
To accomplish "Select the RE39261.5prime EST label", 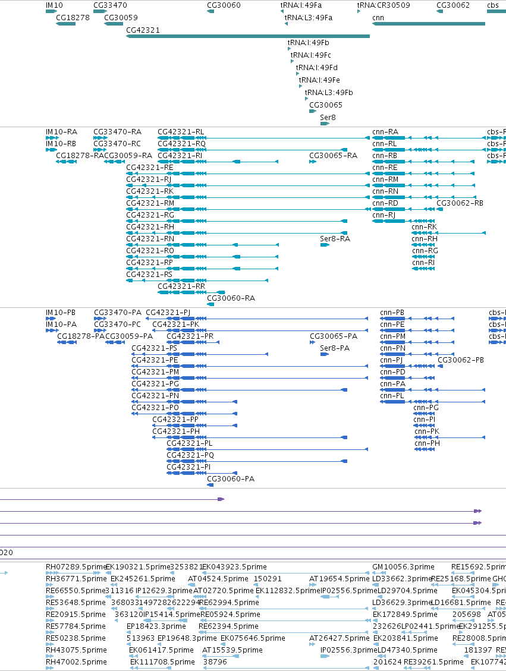I will [x=433, y=661].
